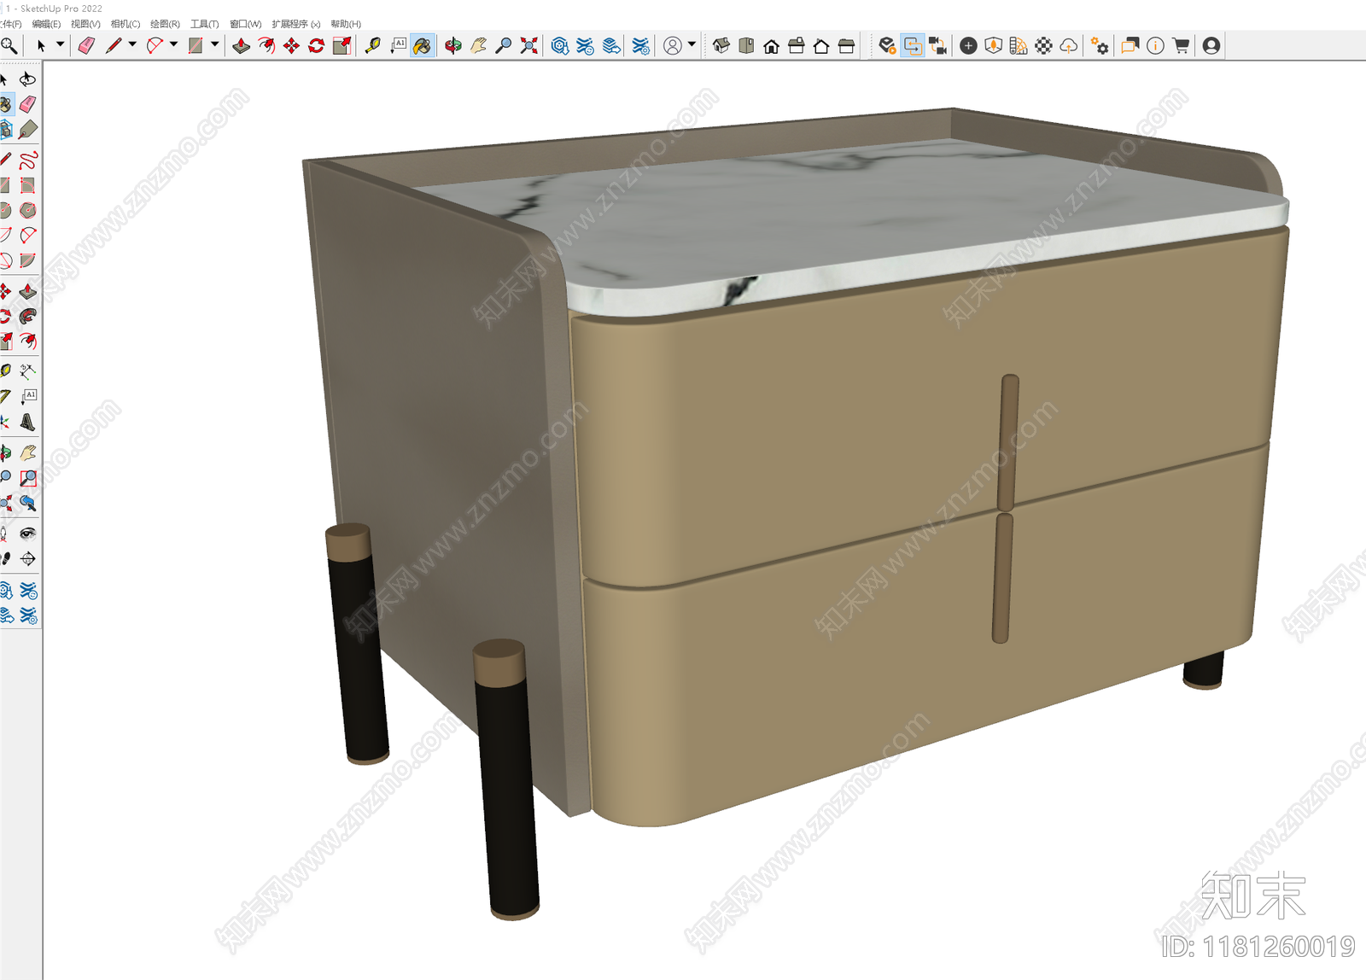Viewport: 1366px width, 980px height.
Task: Switch to Left view
Action: (846, 46)
